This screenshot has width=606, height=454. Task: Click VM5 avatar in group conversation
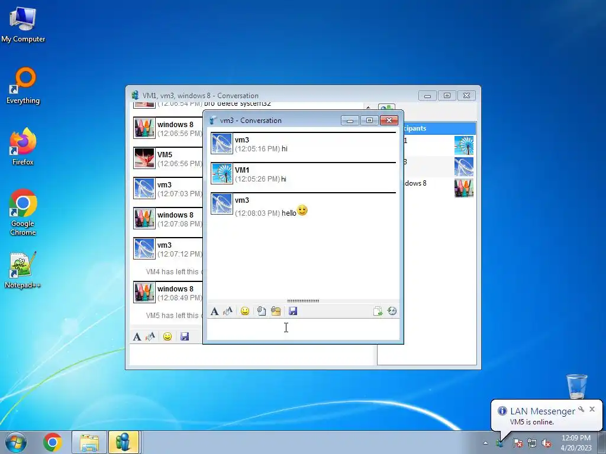[144, 158]
